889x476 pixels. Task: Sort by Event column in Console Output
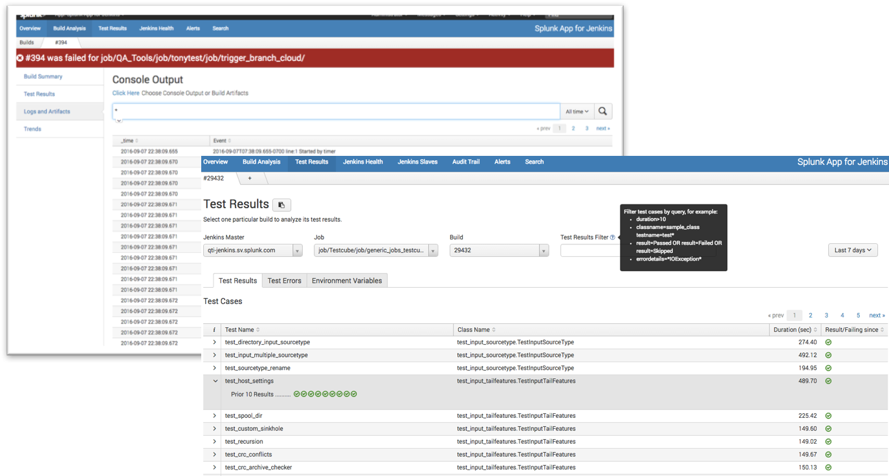(222, 140)
